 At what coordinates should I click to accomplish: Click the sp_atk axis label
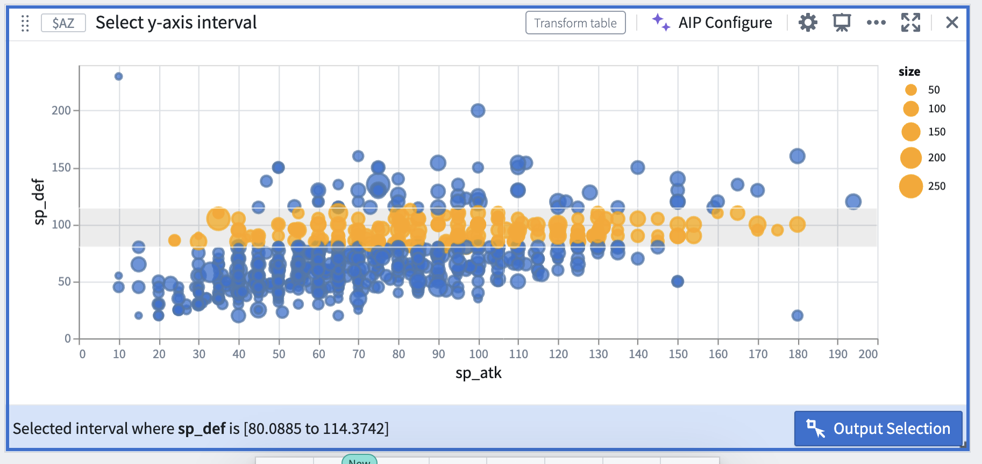[478, 373]
